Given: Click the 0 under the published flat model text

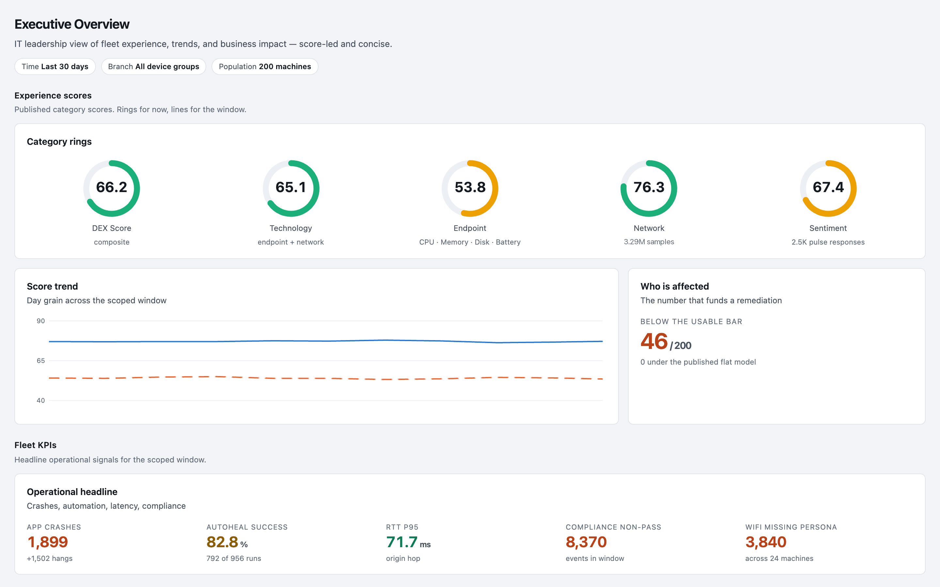Looking at the screenshot, I should click(698, 362).
